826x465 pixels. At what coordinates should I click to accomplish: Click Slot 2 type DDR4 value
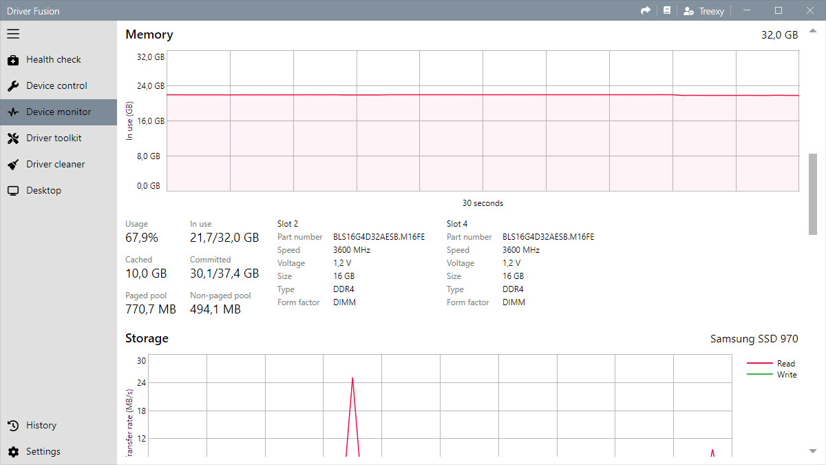[344, 289]
